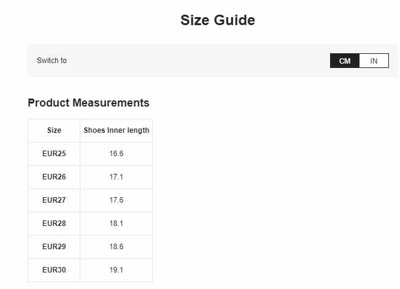This screenshot has width=400, height=289.
Task: Select the EUR30 size cell
Action: pos(54,270)
